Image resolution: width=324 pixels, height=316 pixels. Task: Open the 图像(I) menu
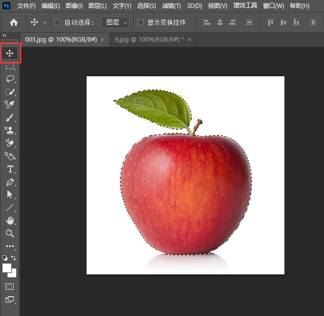coord(74,6)
